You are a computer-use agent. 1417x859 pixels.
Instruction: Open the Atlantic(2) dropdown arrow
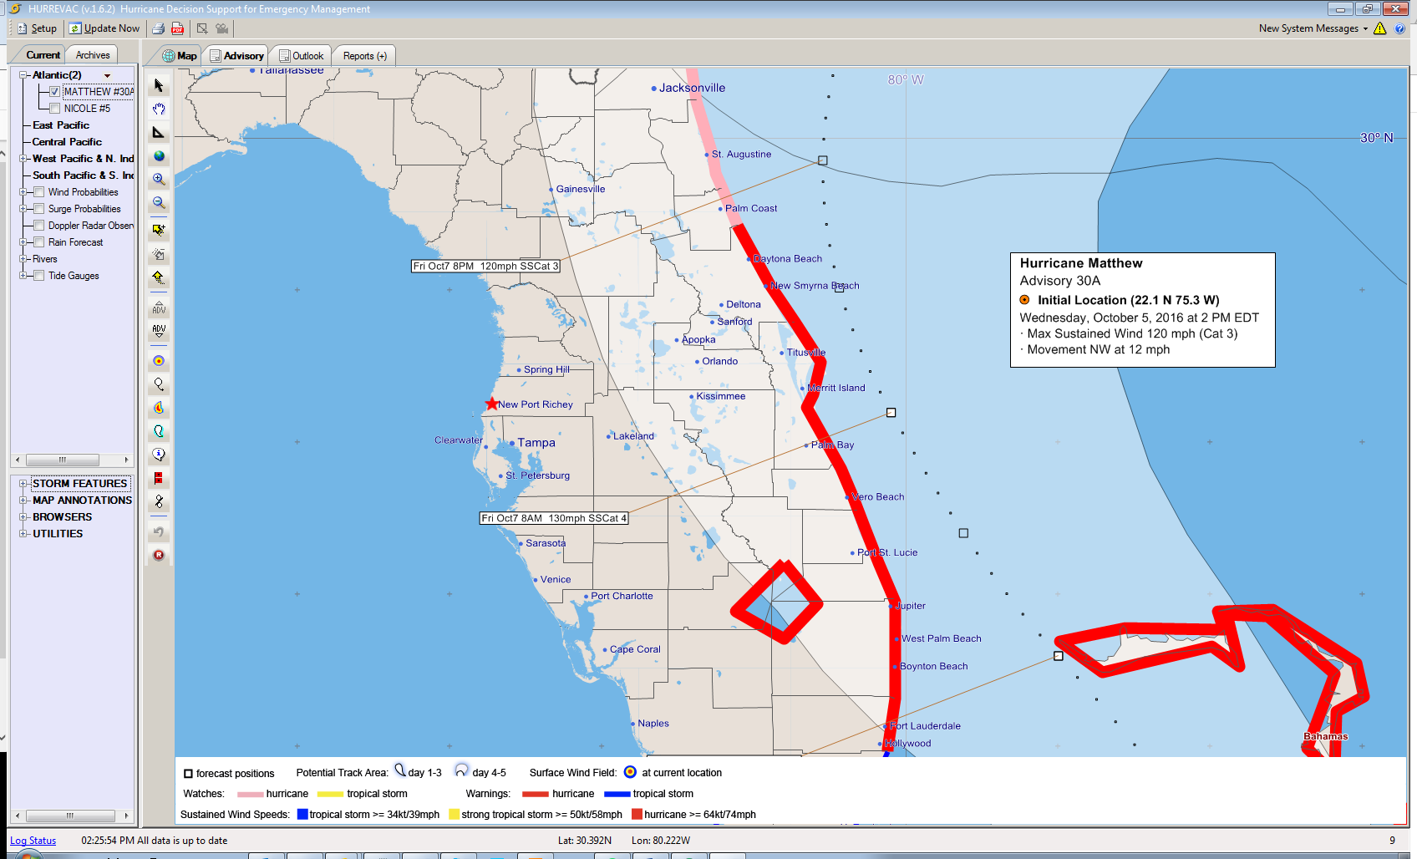point(107,76)
